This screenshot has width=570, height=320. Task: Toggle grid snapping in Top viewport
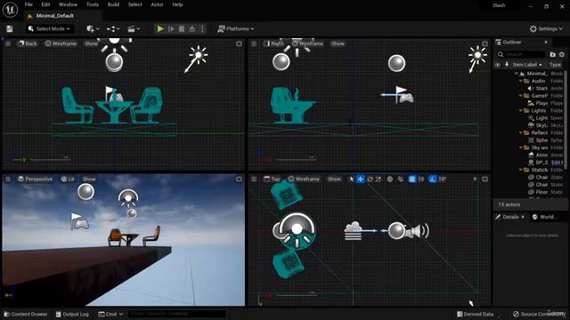412,179
